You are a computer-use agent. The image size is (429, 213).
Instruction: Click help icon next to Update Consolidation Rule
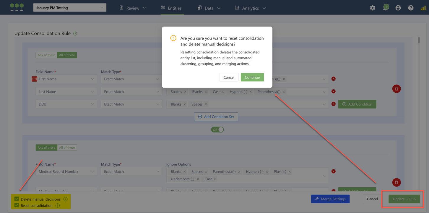click(75, 34)
